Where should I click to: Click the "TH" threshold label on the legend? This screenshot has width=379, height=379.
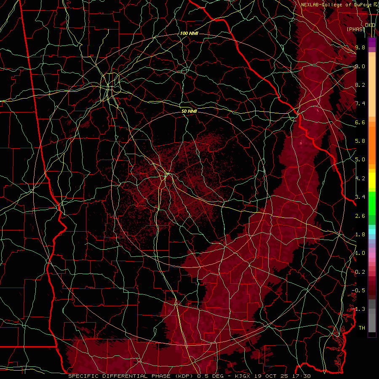tap(362, 328)
